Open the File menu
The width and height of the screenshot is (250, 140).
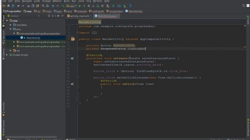(4, 1)
